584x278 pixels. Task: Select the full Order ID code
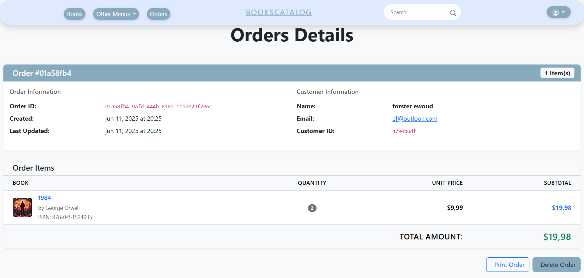click(159, 106)
